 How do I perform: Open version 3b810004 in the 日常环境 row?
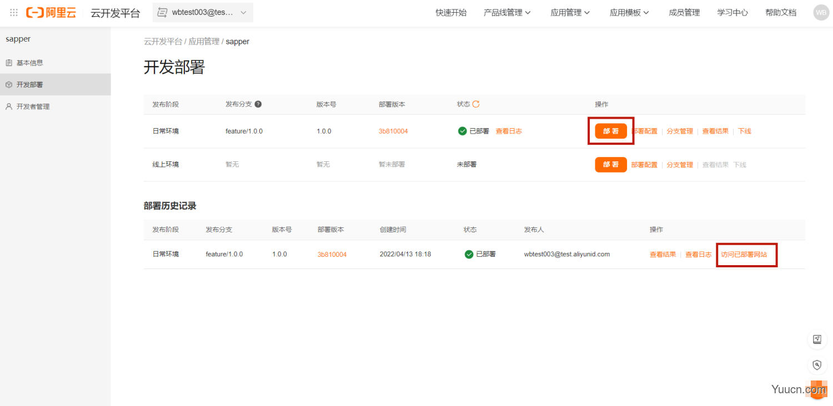(393, 131)
